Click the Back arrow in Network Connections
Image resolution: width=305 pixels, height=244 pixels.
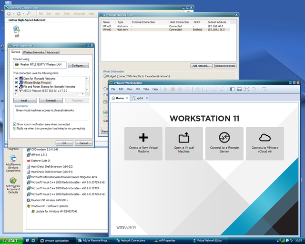click(x=9, y=14)
